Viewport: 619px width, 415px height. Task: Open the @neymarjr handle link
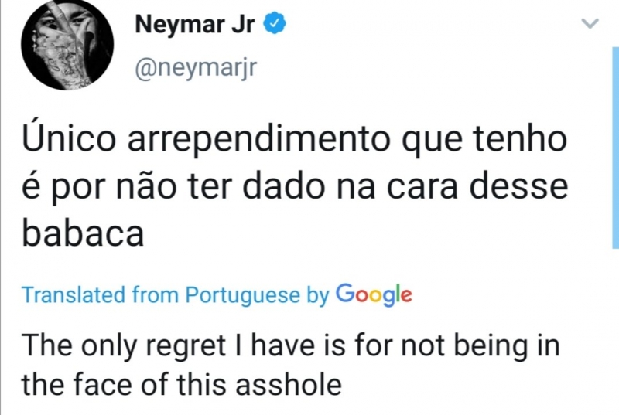point(195,68)
